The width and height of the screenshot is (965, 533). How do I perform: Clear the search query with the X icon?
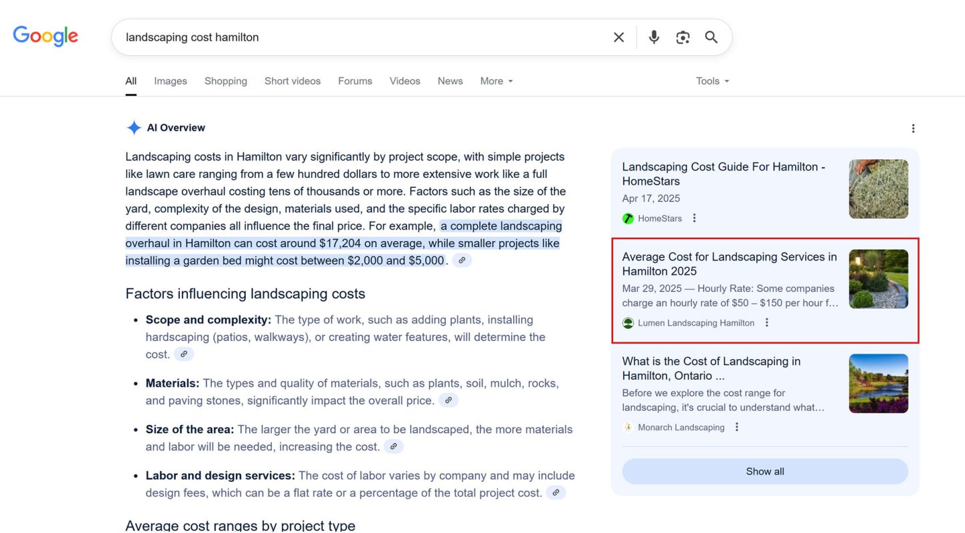[x=618, y=37]
